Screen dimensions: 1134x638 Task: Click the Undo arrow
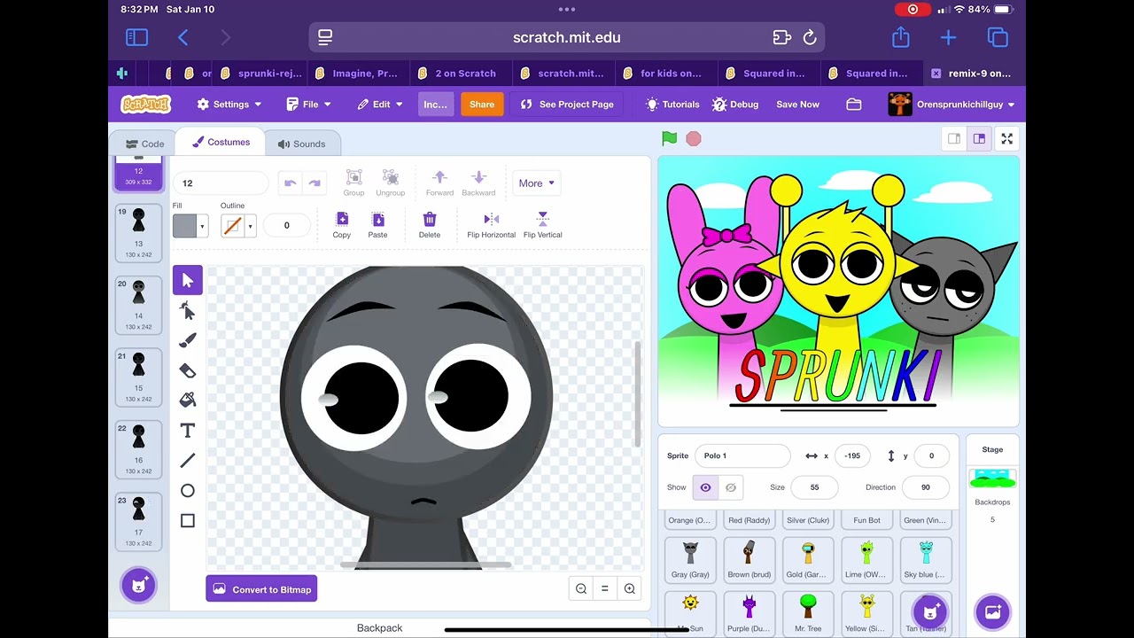[x=290, y=183]
